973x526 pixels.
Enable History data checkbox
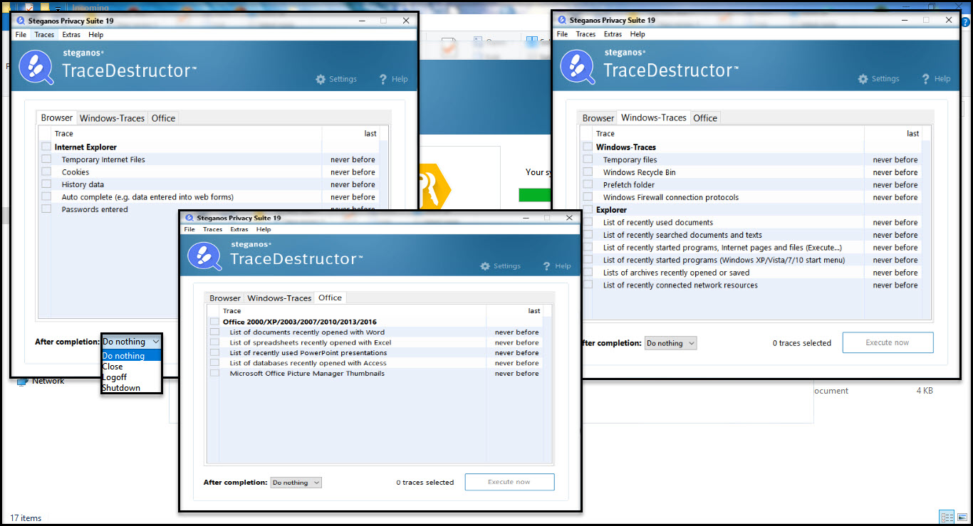point(46,184)
